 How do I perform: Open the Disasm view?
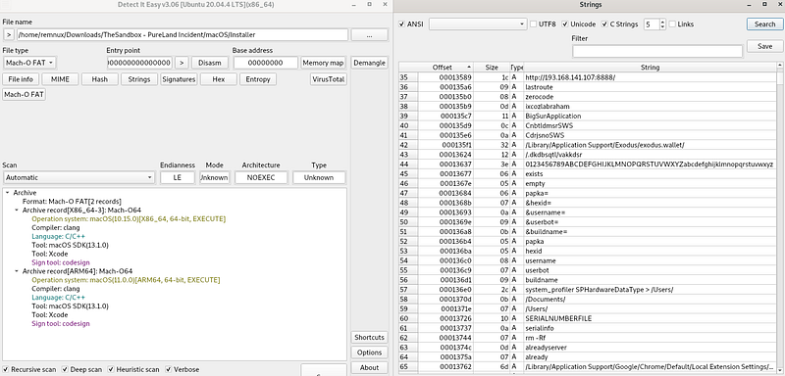click(x=210, y=63)
